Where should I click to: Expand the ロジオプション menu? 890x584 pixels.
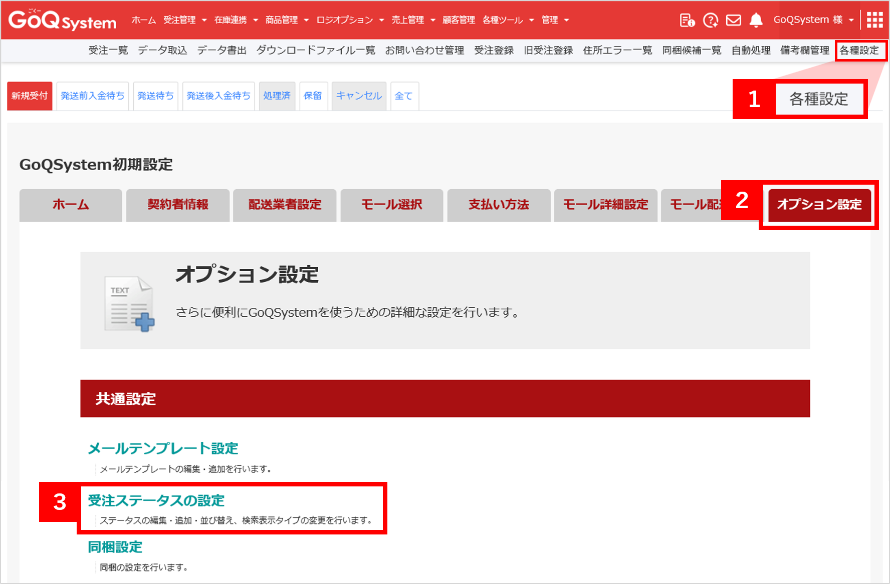350,20
